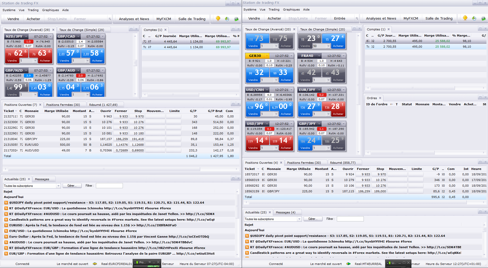Open the Graphiques menu in left window

(50, 10)
